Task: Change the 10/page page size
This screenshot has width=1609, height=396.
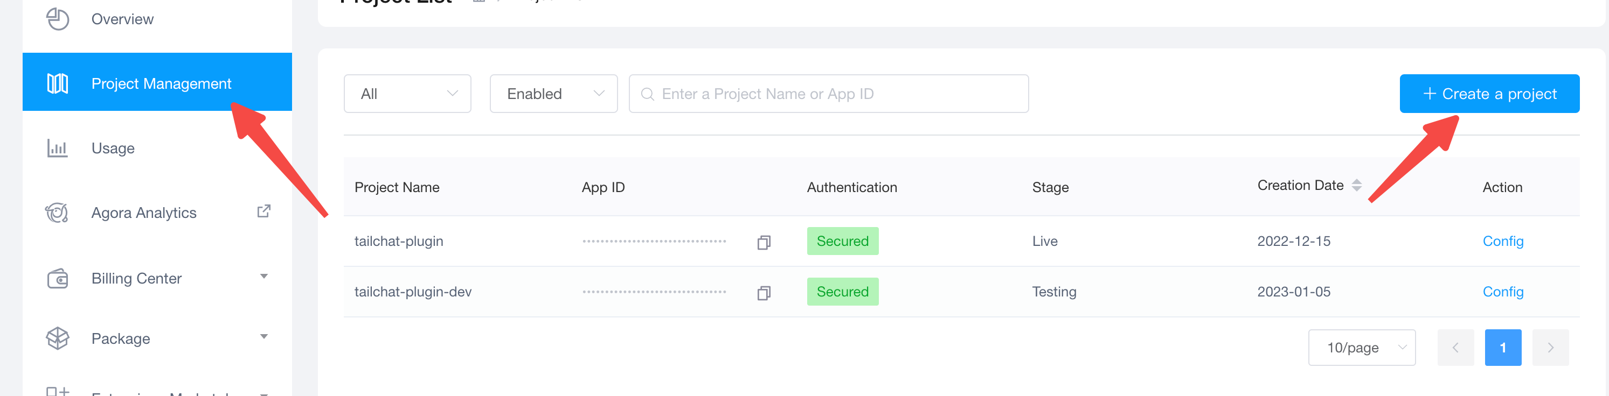Action: [1361, 348]
